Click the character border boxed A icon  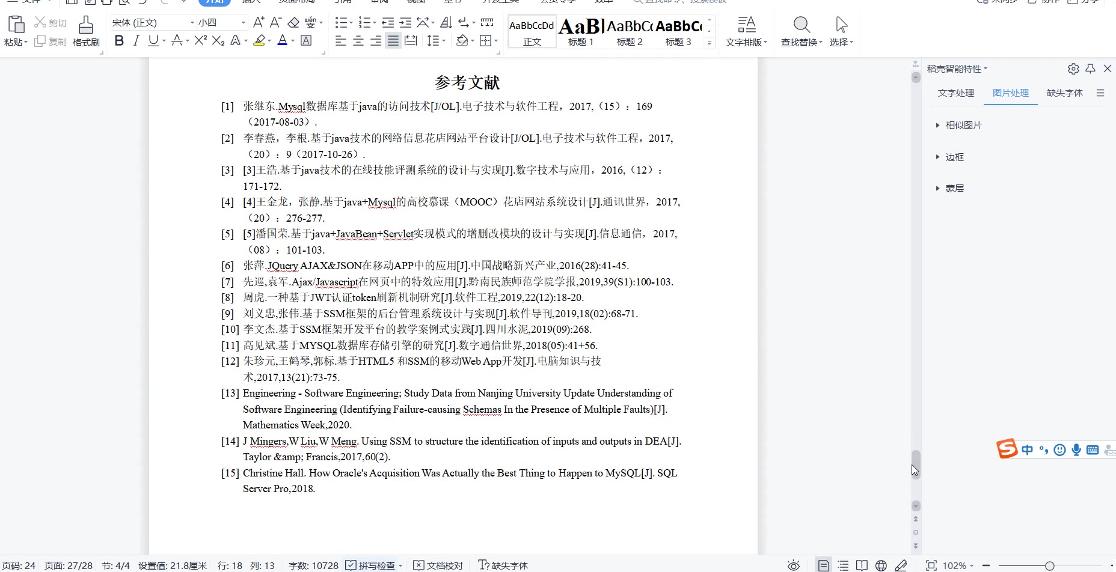tap(306, 41)
